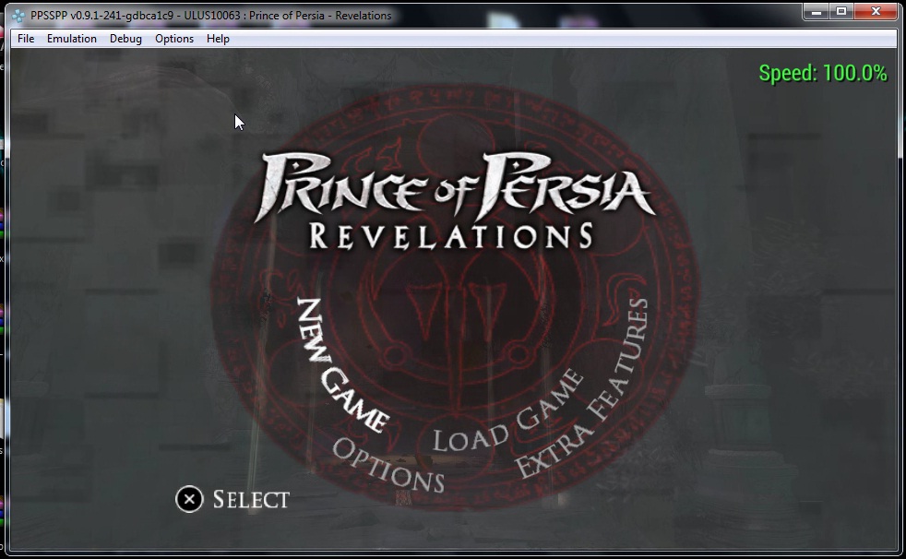Maximize the PPSSPP emulator window
906x559 pixels.
click(x=840, y=12)
